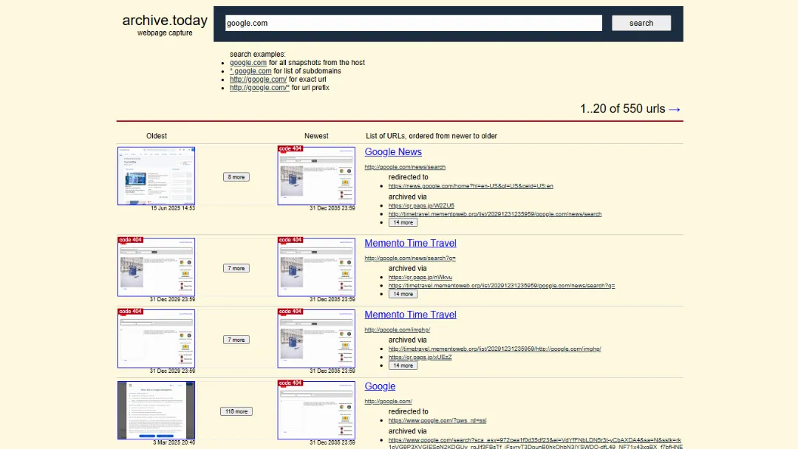798x449 pixels.
Task: Open the http://google.com/imghp/ URL link
Action: pyautogui.click(x=398, y=330)
